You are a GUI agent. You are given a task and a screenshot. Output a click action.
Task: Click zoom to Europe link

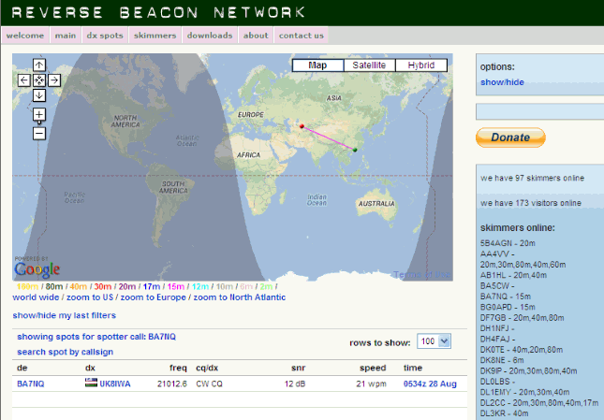coord(154,297)
